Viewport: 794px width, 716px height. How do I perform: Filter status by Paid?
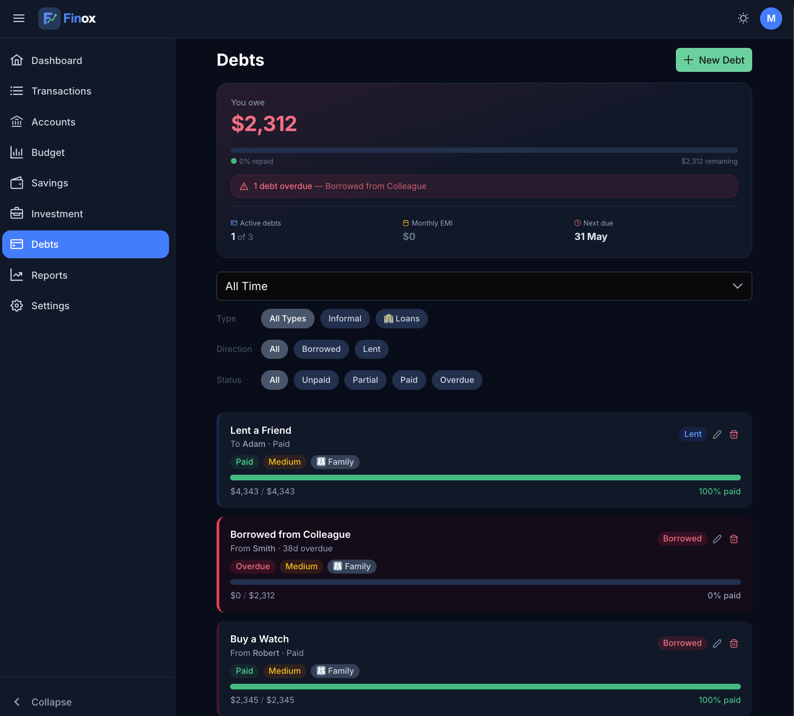(x=409, y=380)
